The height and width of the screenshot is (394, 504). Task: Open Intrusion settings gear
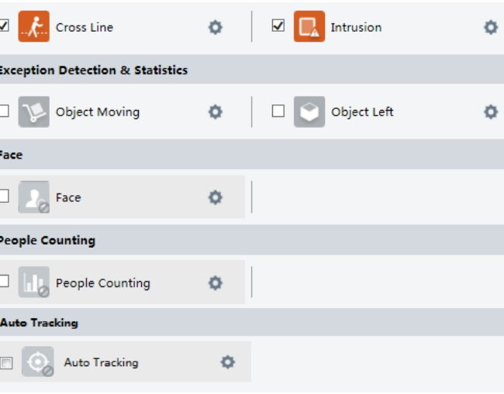point(491,27)
